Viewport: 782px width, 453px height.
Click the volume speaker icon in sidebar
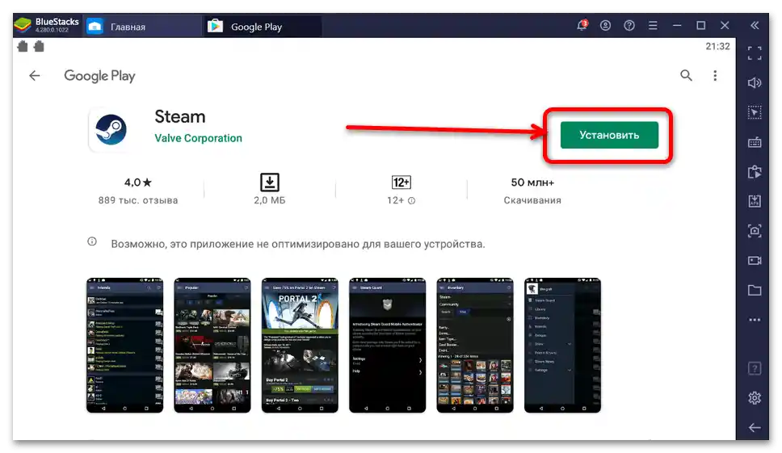point(755,82)
